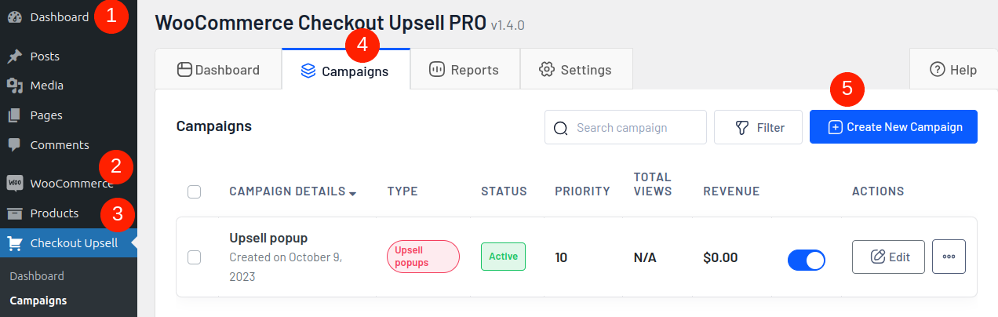This screenshot has height=317, width=998.
Task: Click the Products archive box icon
Action: pos(14,213)
